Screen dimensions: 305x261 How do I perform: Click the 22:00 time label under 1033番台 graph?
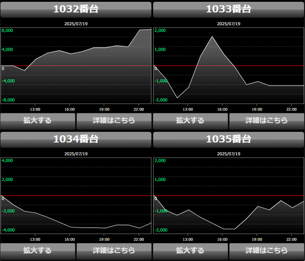291,109
